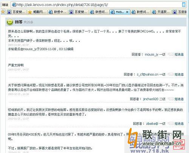Click the page icon in the address bar
189x153 pixels.
click(14, 5)
